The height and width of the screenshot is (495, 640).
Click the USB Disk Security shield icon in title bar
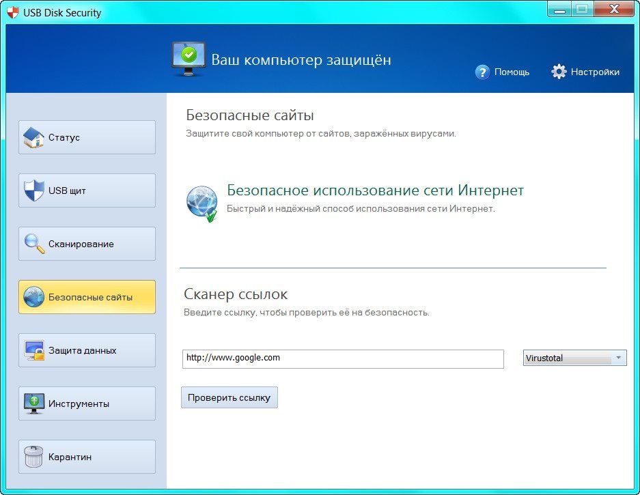pyautogui.click(x=13, y=13)
